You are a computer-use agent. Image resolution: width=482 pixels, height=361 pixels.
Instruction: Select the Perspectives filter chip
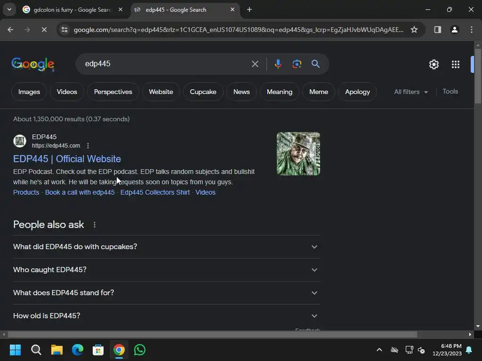pyautogui.click(x=113, y=92)
